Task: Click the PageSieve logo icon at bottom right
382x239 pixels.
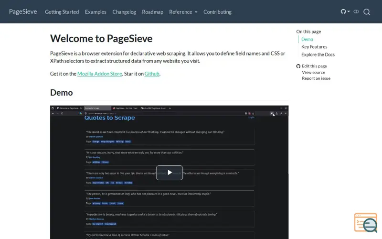Action: 366,223
